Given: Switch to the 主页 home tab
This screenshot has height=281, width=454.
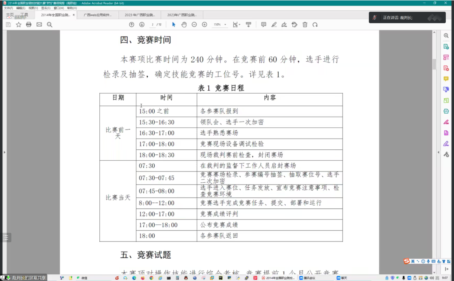Looking at the screenshot, I should click(10, 15).
